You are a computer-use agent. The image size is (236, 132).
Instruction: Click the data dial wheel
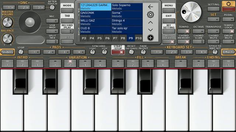pos(191,12)
